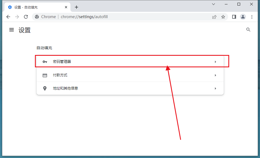Viewport: 260px width, 158px height.
Task: Reload the current page
Action: tap(26, 17)
